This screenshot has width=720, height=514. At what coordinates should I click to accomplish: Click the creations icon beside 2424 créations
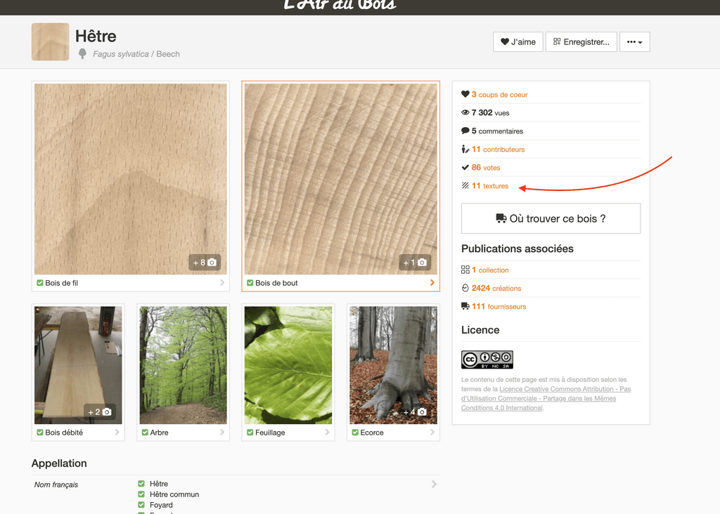point(465,288)
